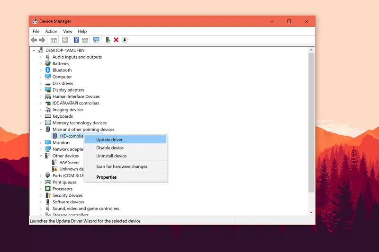The image size is (379, 252).
Task: Select the Computer category text
Action: (62, 77)
